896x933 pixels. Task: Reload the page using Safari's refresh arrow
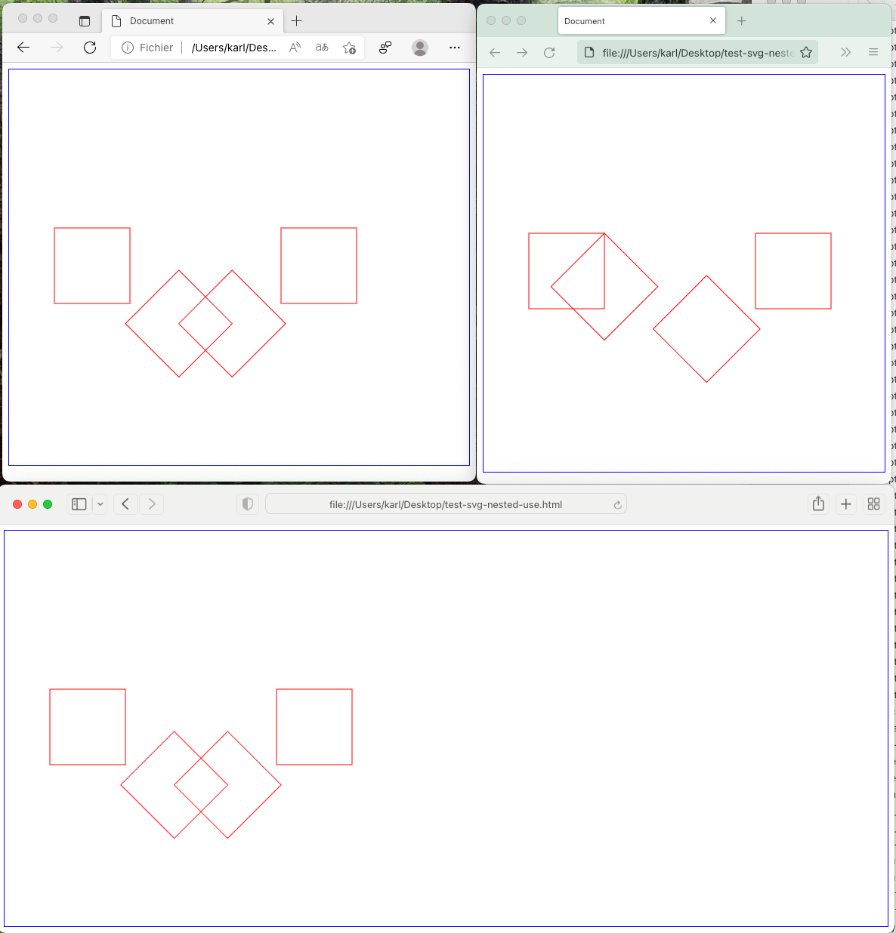click(x=617, y=503)
